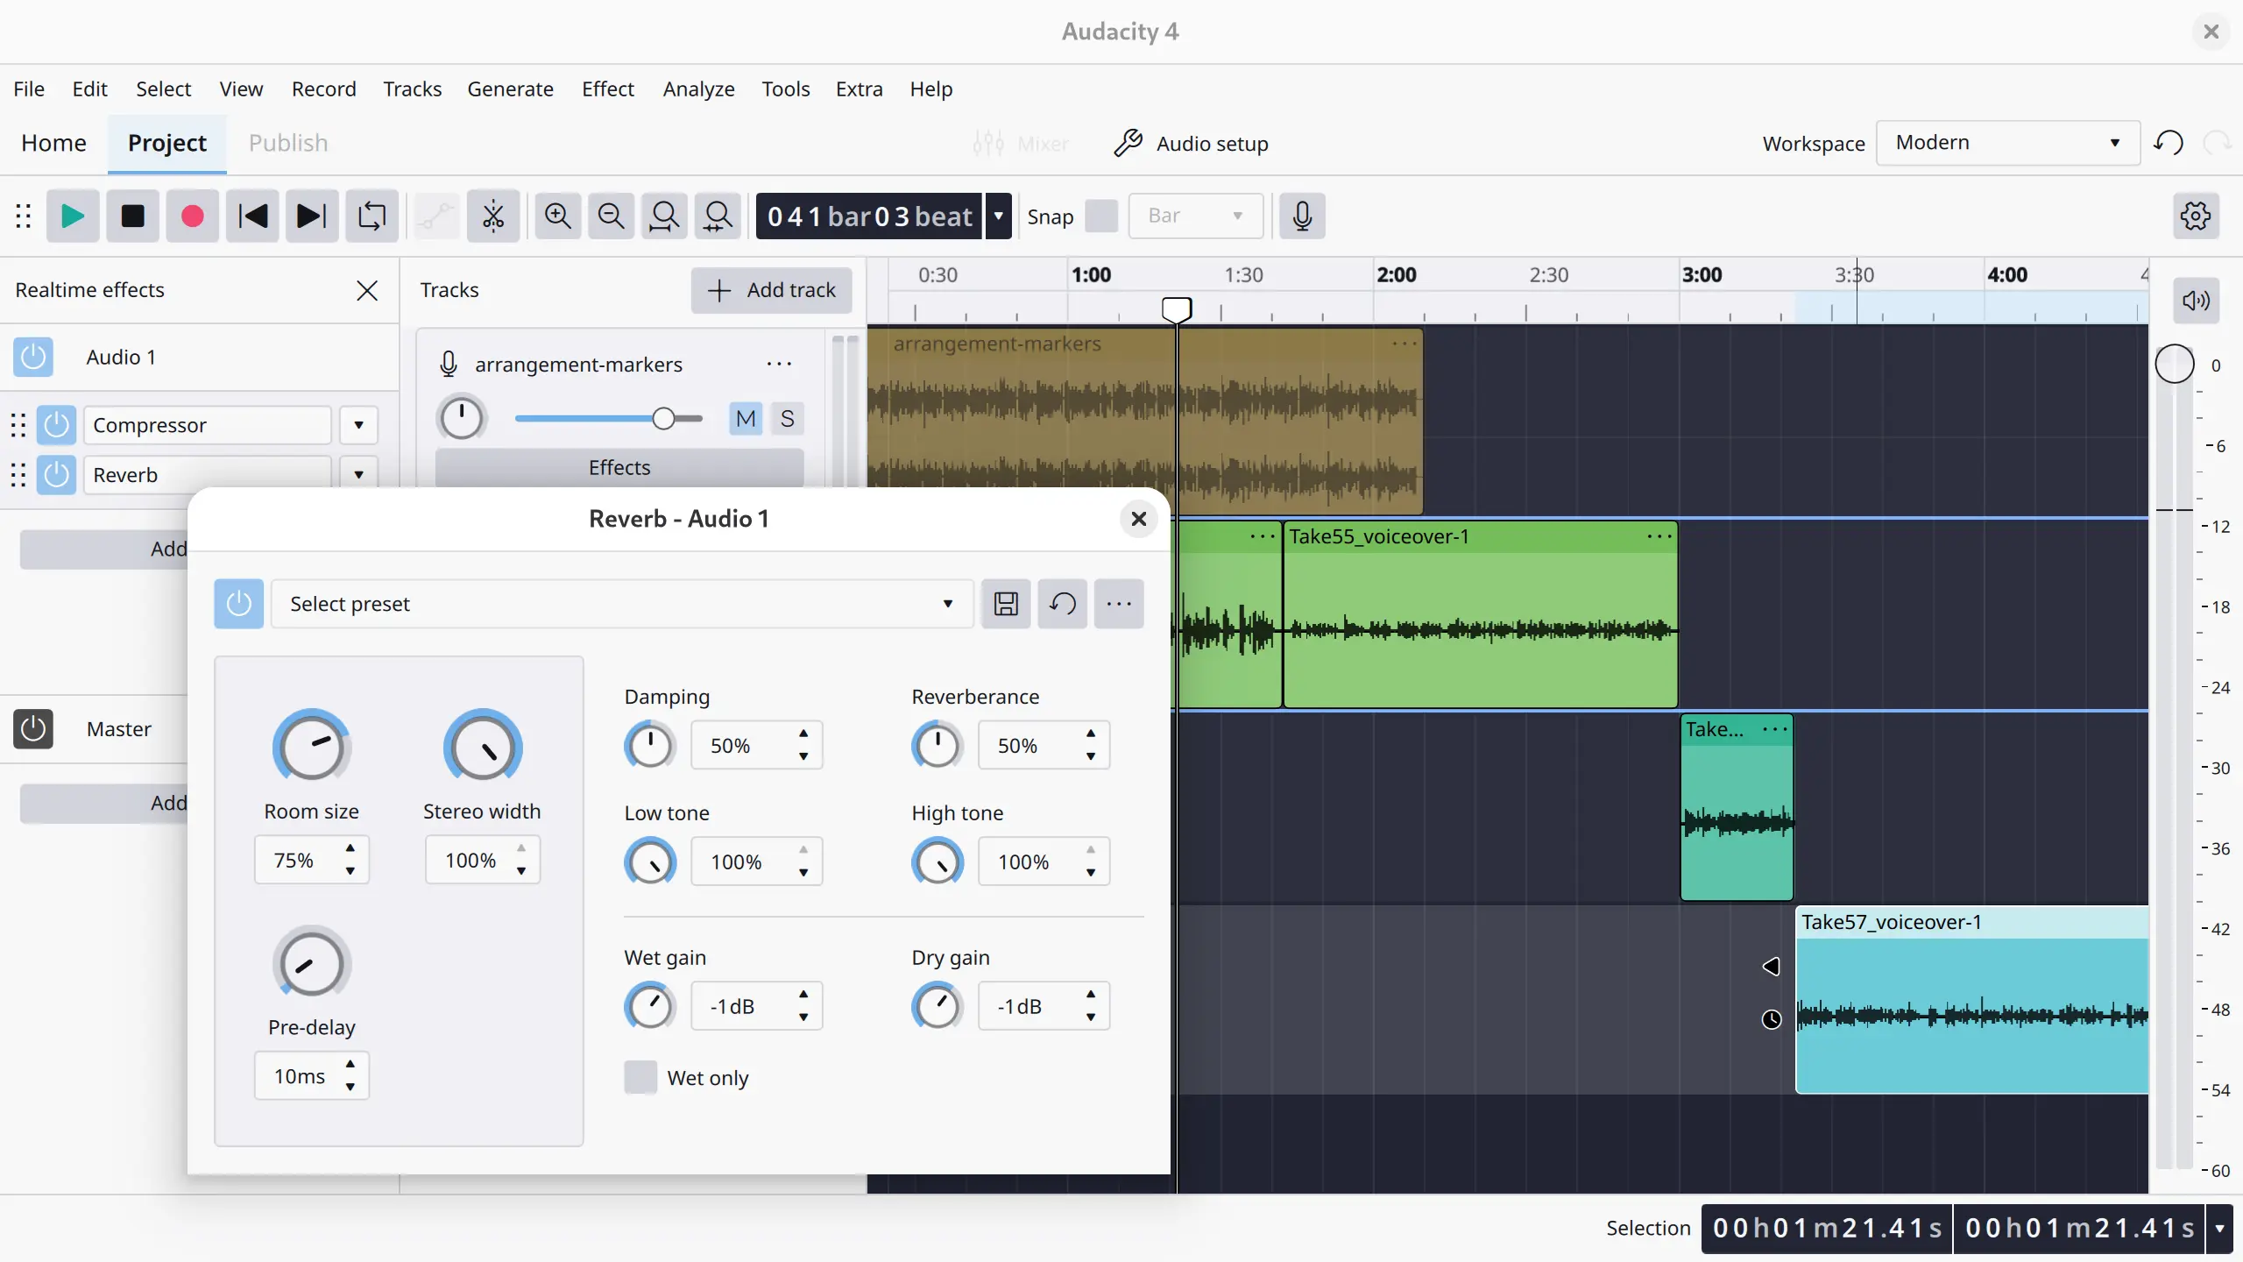Click the Effects button on track

pyautogui.click(x=619, y=467)
